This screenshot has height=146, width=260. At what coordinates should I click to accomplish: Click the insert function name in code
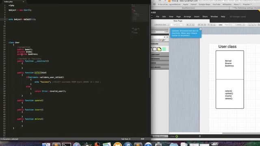[x=38, y=110]
